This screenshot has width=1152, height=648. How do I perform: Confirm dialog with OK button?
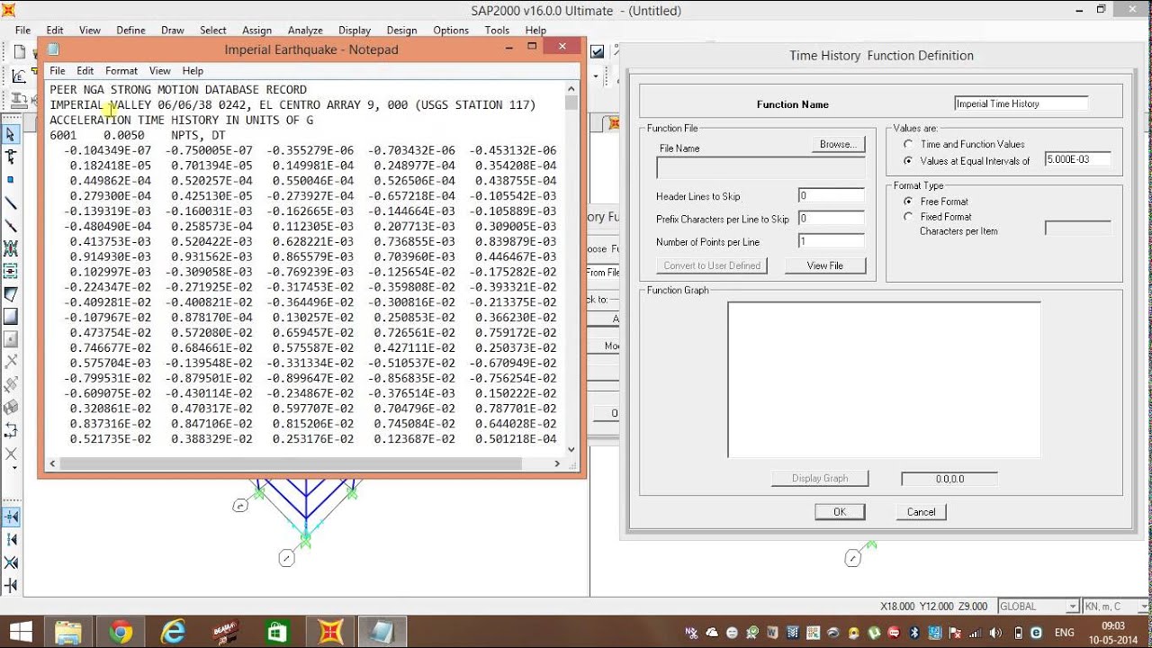point(840,511)
